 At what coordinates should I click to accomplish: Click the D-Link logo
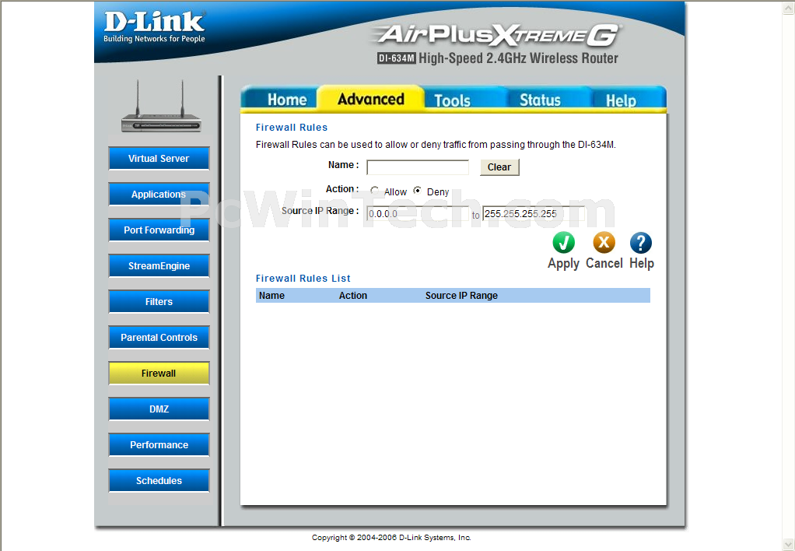coord(154,27)
